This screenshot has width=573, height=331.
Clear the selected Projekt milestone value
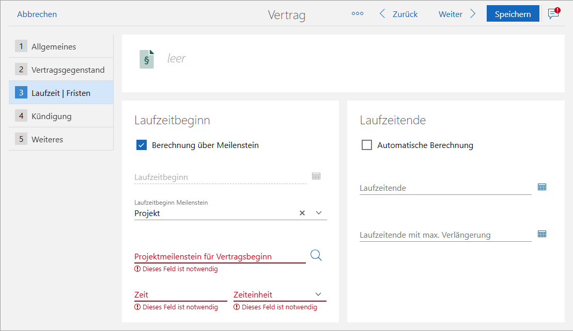302,212
